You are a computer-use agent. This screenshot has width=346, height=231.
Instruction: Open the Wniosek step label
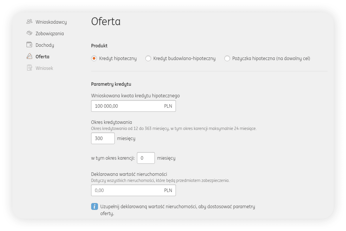pyautogui.click(x=44, y=68)
